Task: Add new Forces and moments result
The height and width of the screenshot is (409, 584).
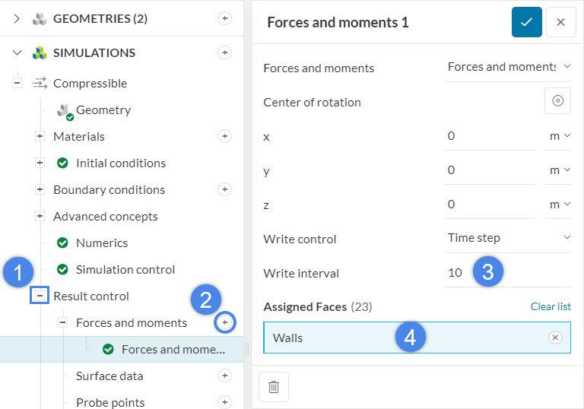Action: click(x=224, y=322)
